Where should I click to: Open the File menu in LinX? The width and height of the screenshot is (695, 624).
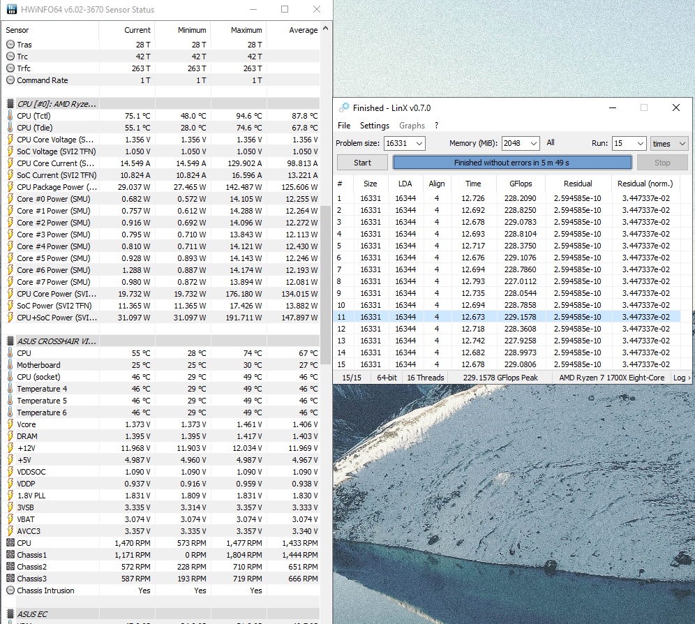[344, 126]
